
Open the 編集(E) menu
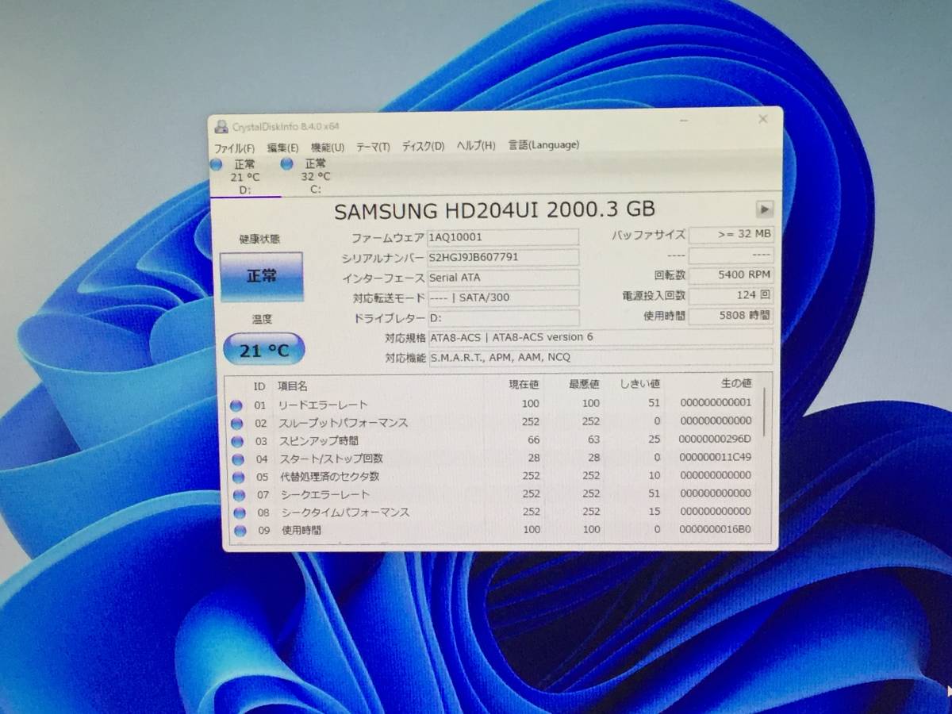coord(282,147)
